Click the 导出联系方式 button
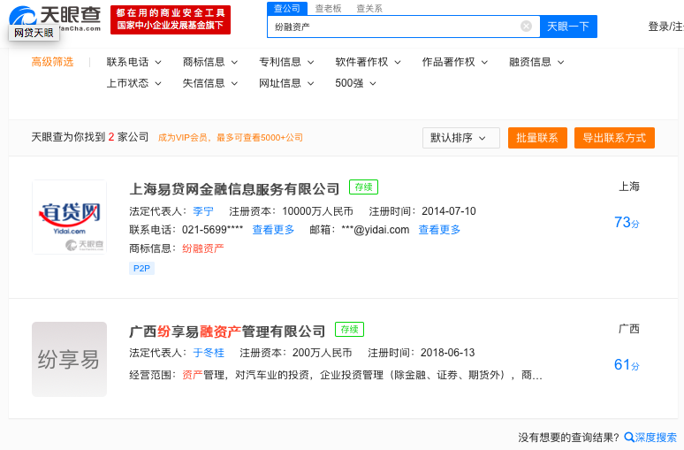Image resolution: width=684 pixels, height=450 pixels. point(614,138)
